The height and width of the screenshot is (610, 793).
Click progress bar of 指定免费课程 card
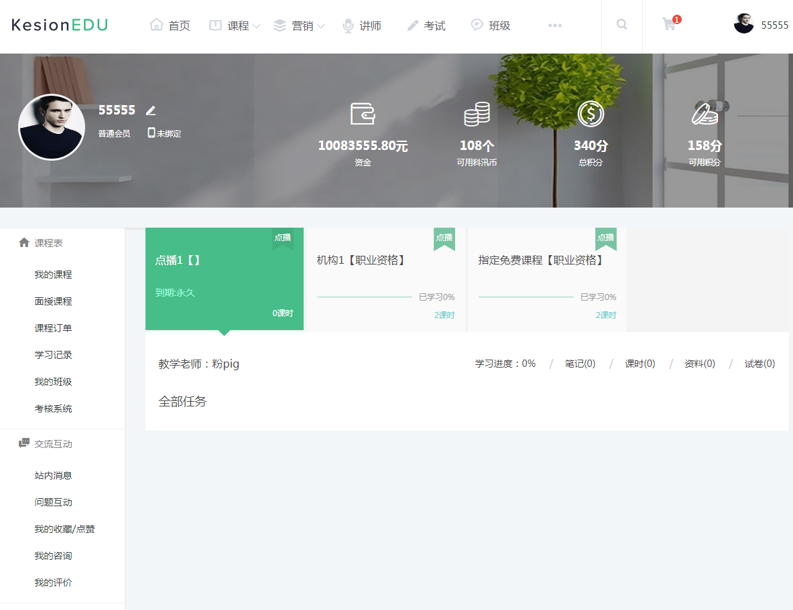tap(526, 297)
